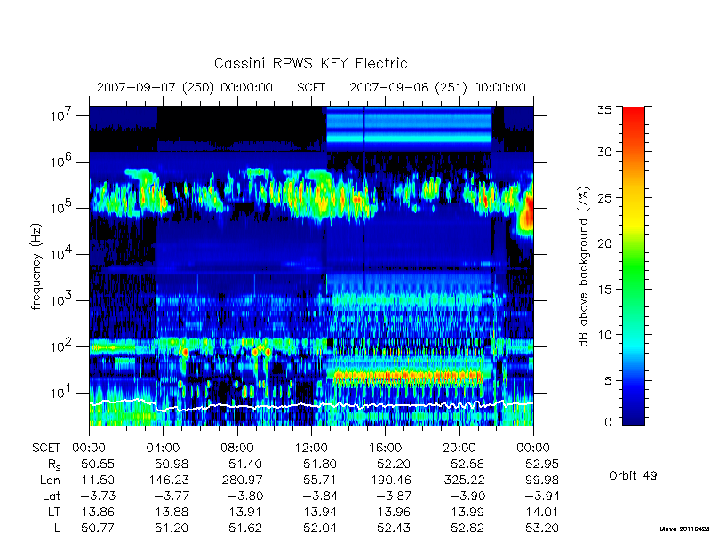Click the Rs value 50.55
711x533 pixels.
pos(98,464)
